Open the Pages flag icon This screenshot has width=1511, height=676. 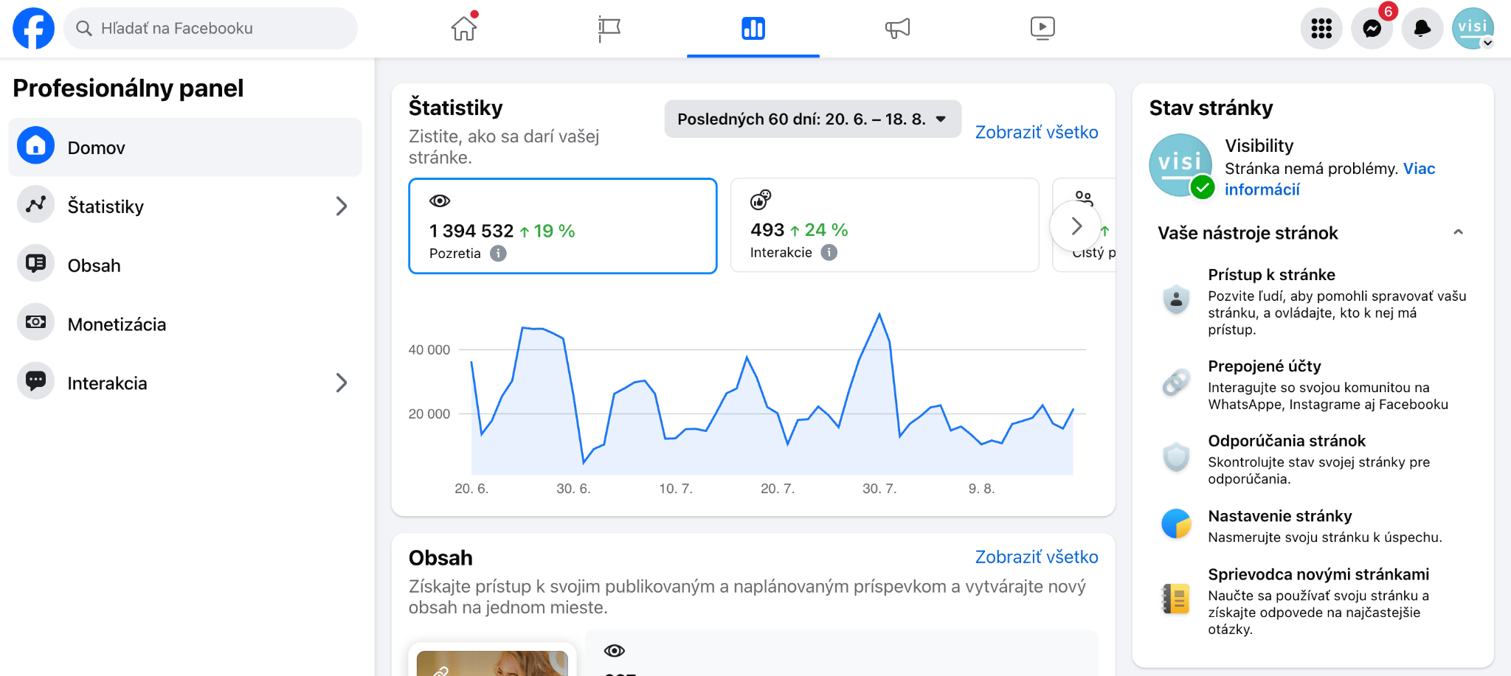(x=609, y=29)
